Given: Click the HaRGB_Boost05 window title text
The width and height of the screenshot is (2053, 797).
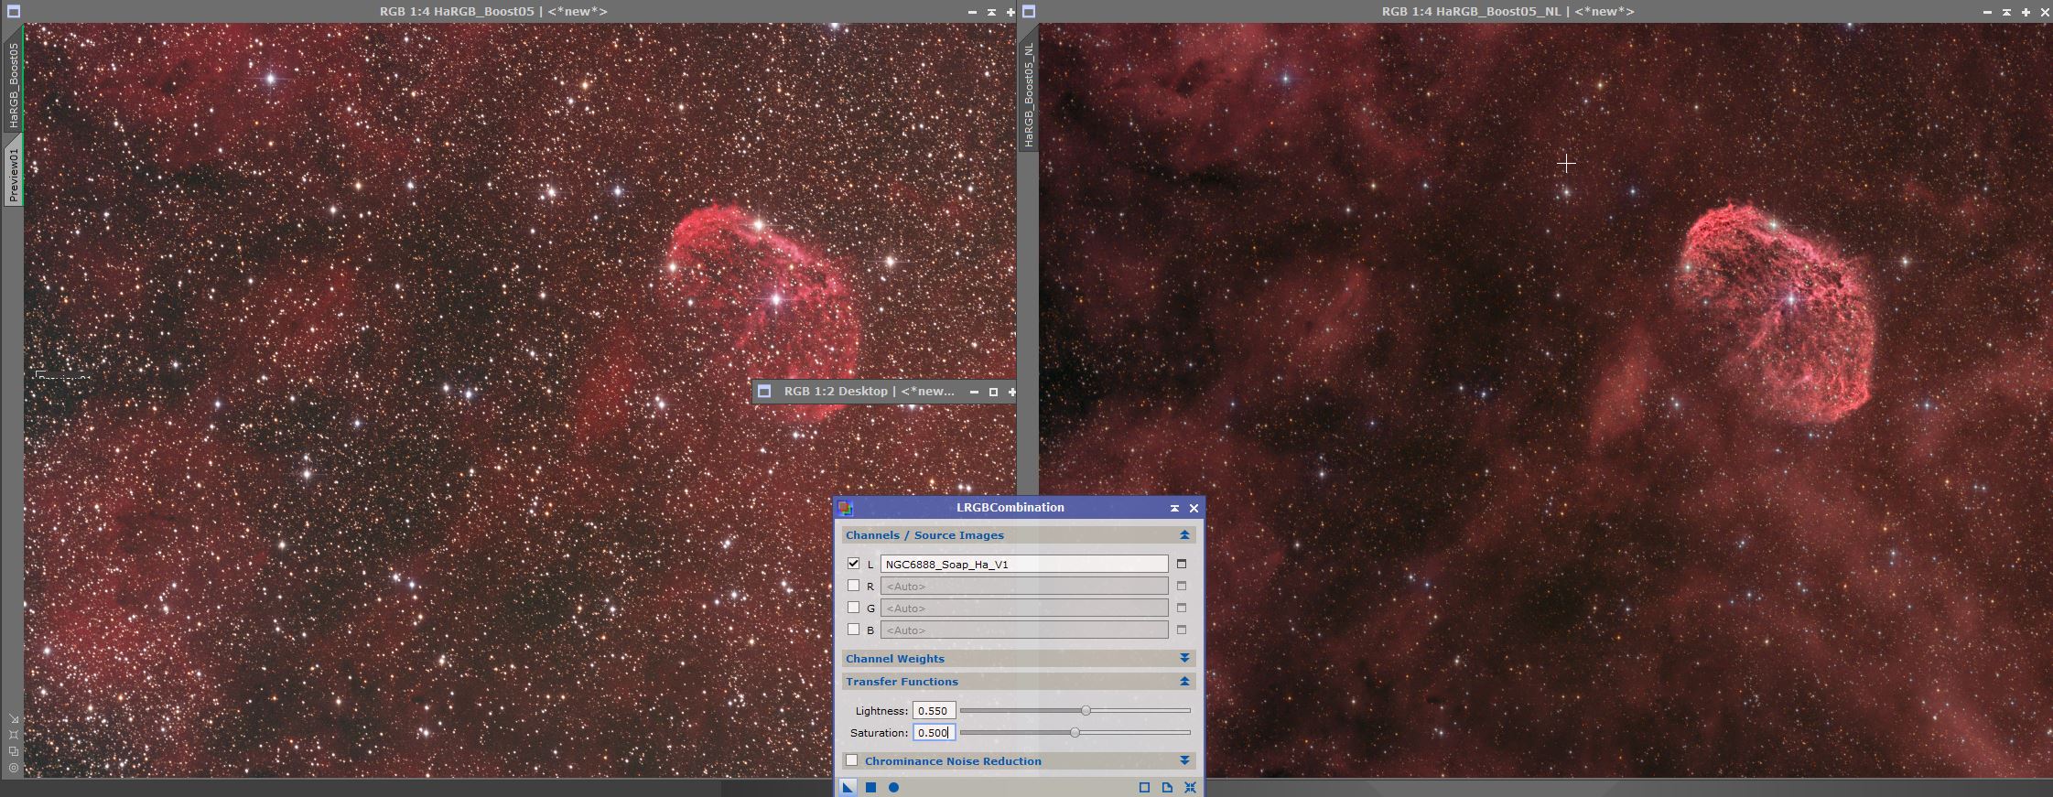Looking at the screenshot, I should 493,12.
